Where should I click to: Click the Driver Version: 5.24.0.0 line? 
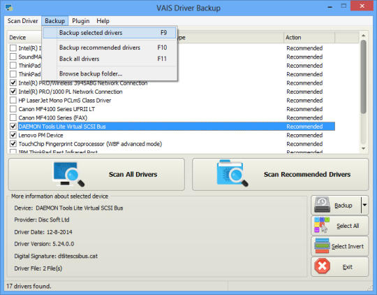[x=44, y=244]
